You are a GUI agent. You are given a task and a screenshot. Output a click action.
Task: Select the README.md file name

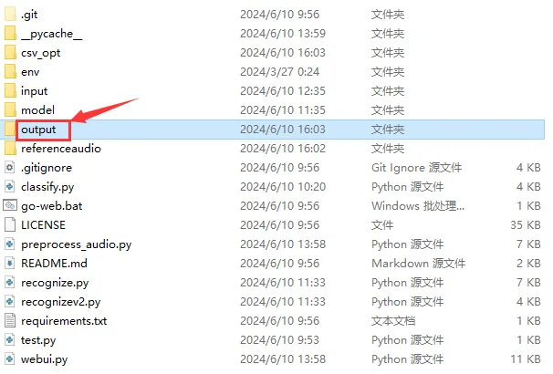54,263
